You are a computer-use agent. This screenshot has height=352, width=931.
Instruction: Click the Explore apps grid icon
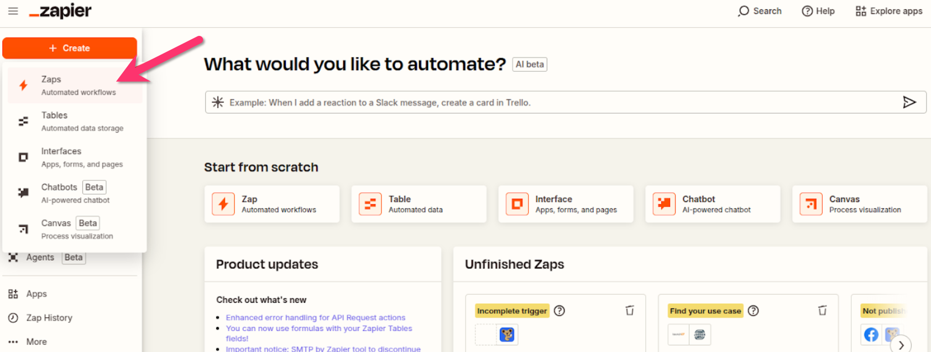861,11
